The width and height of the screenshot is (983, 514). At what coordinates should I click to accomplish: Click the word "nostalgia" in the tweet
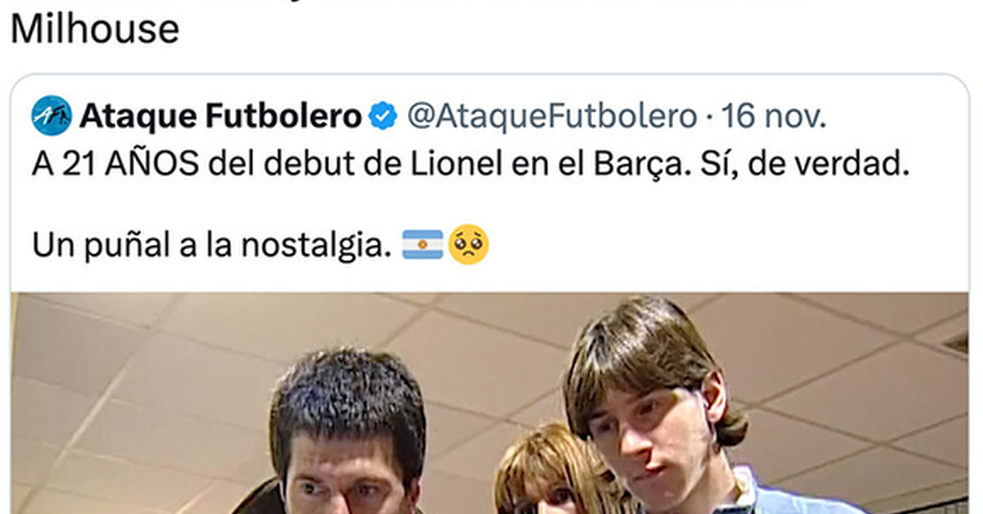coord(316,245)
